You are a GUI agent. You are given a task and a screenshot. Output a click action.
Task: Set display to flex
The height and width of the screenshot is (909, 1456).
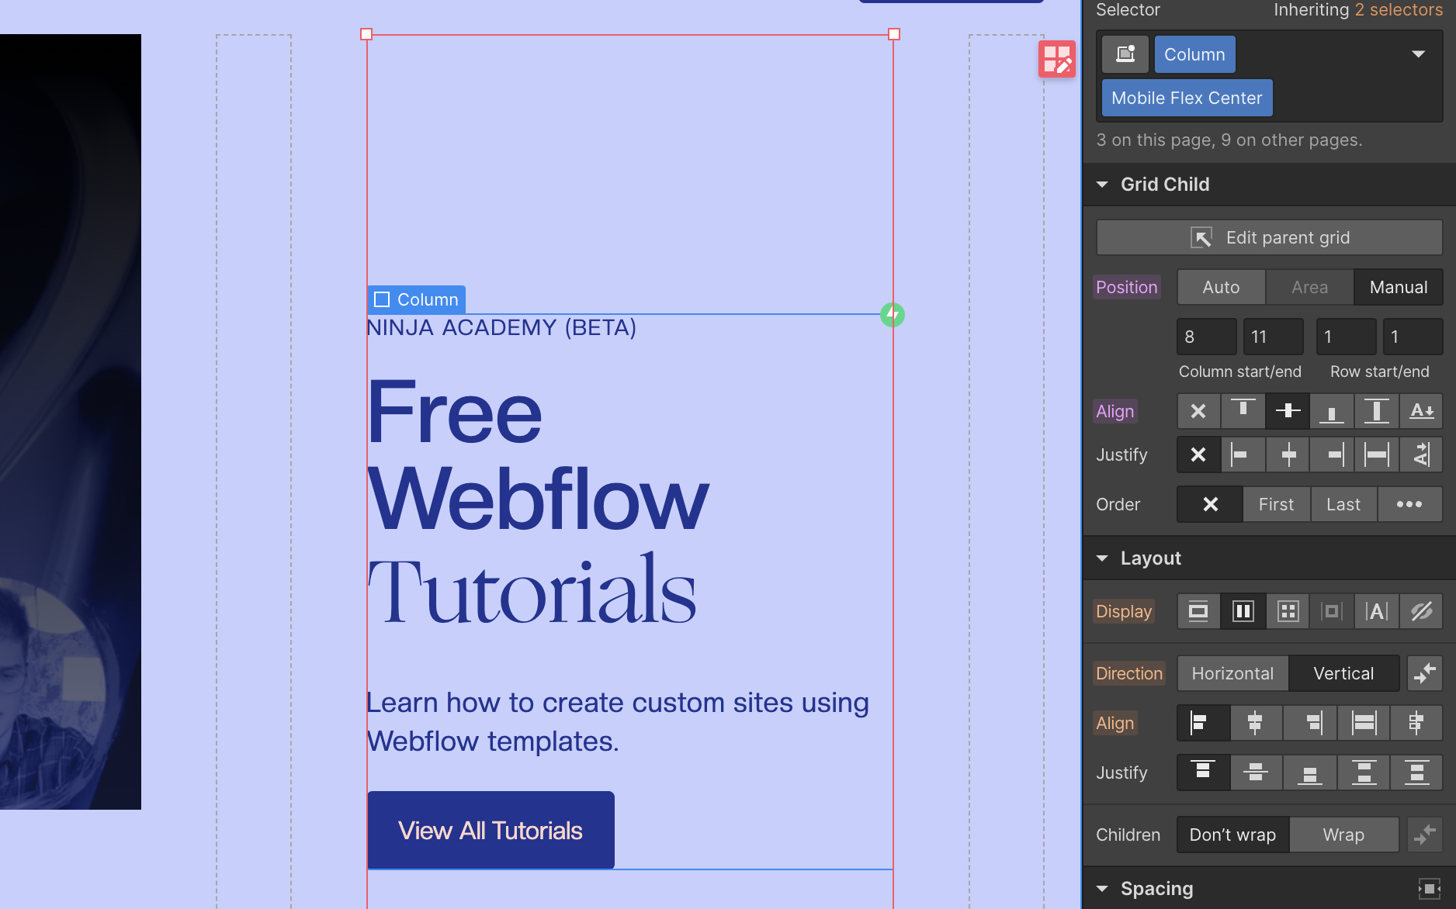(1243, 611)
